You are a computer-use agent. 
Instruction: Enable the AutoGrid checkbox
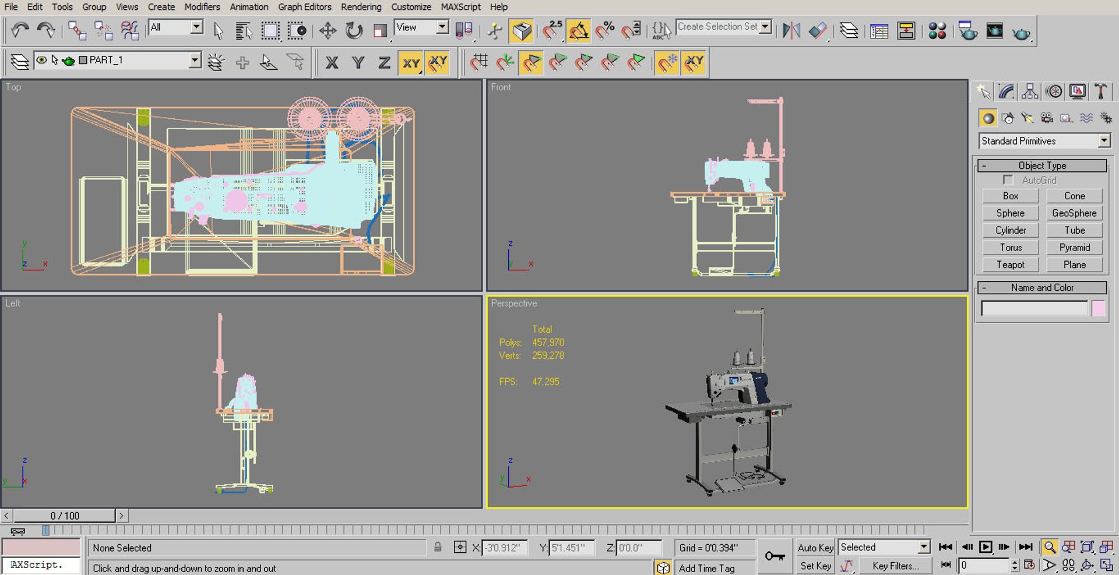pyautogui.click(x=1008, y=180)
